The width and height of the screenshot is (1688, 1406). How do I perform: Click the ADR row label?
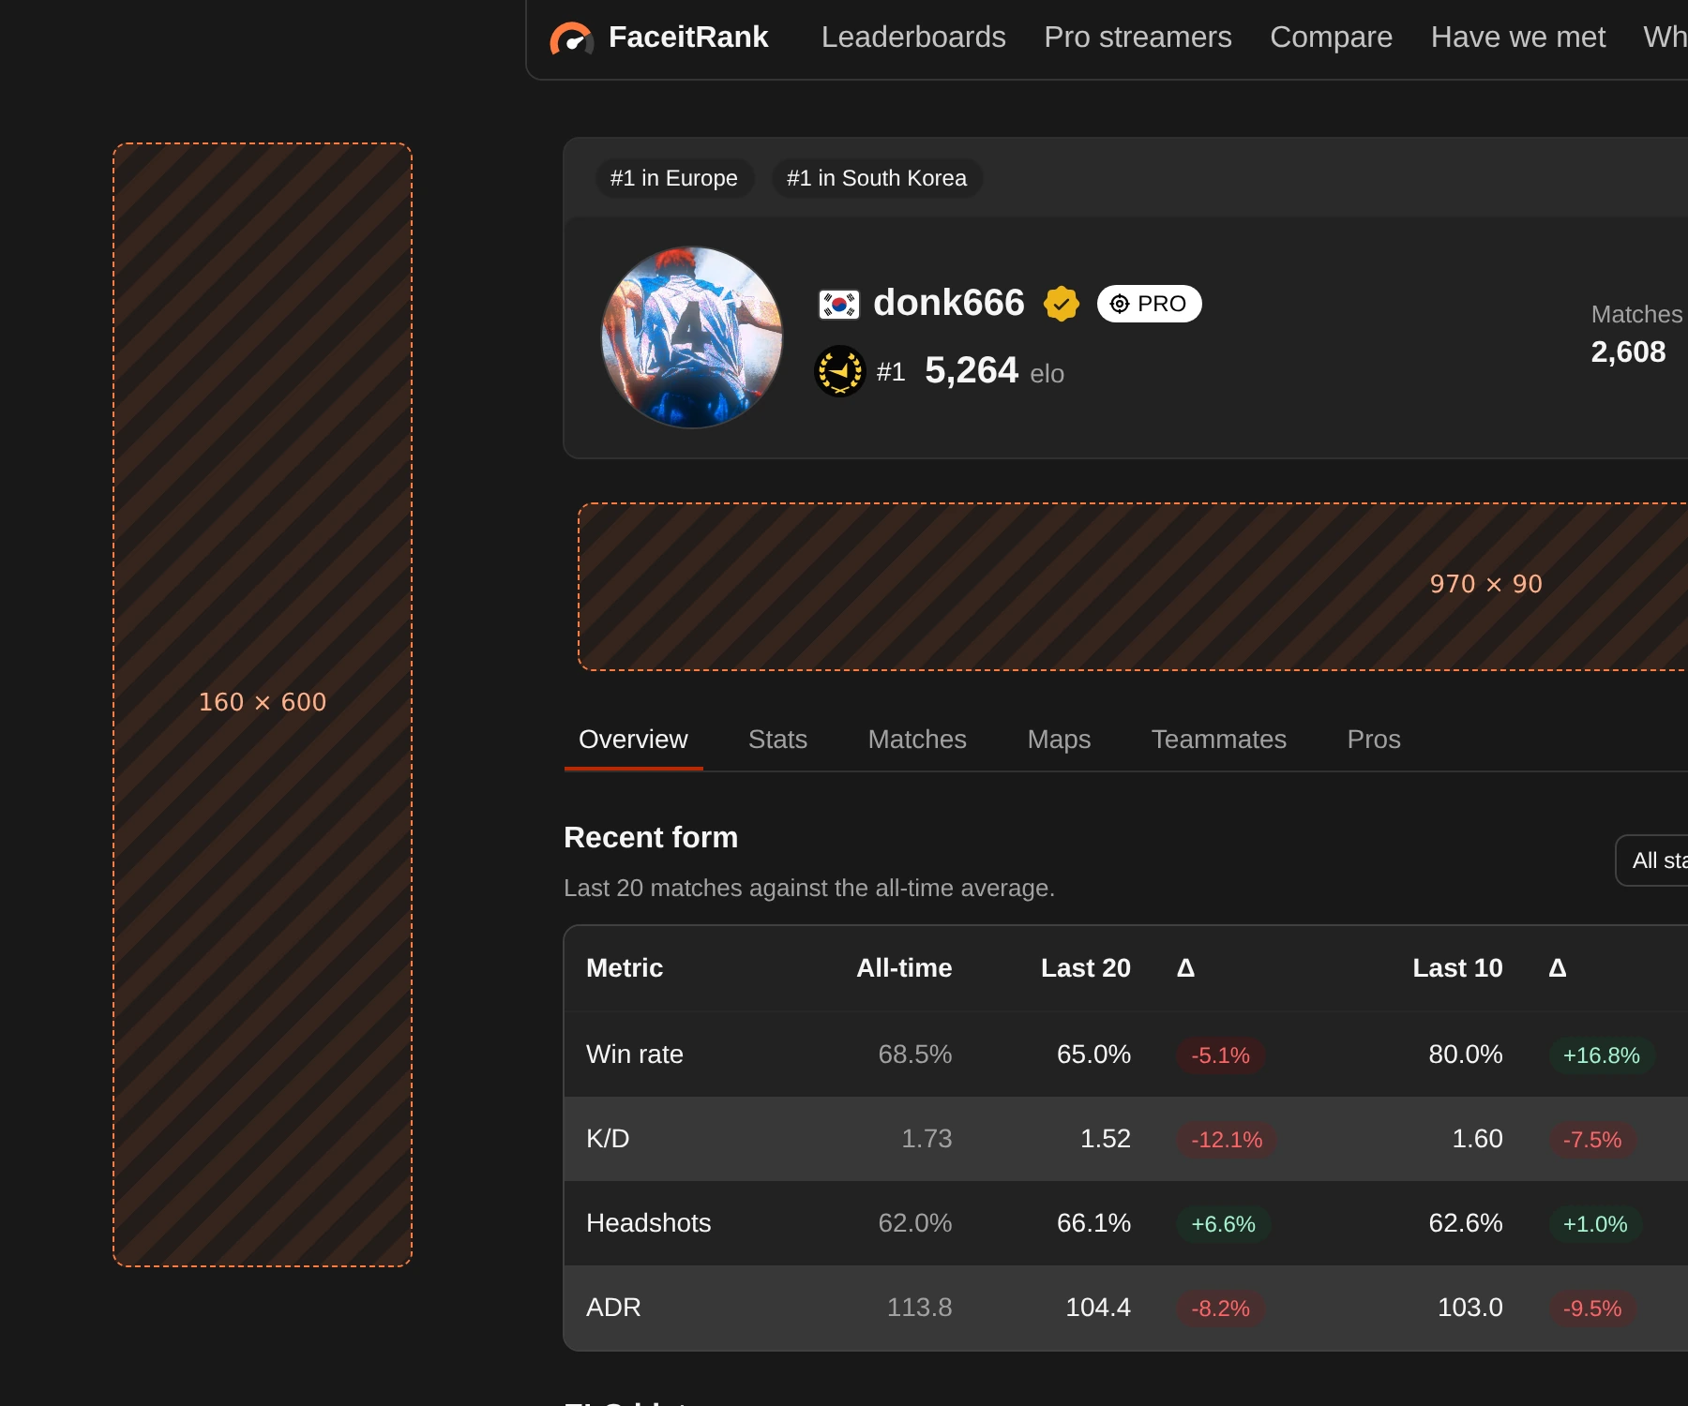pyautogui.click(x=613, y=1308)
